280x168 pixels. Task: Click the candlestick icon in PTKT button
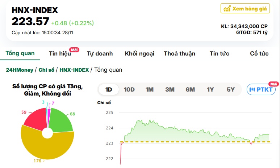(252, 90)
